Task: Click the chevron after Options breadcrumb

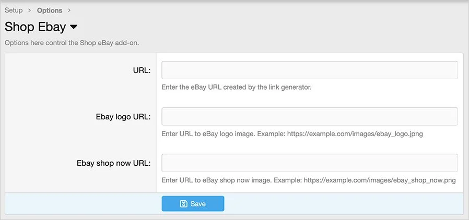Action: [x=69, y=10]
